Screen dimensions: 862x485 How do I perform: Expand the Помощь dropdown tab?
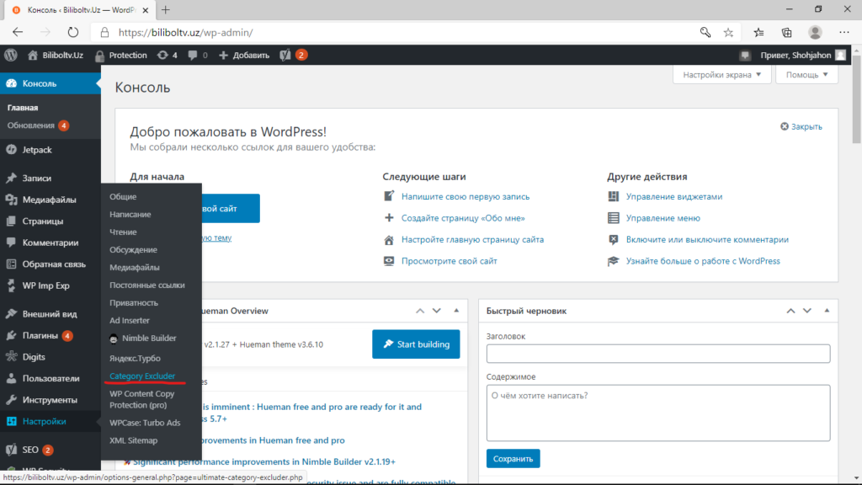tap(807, 74)
